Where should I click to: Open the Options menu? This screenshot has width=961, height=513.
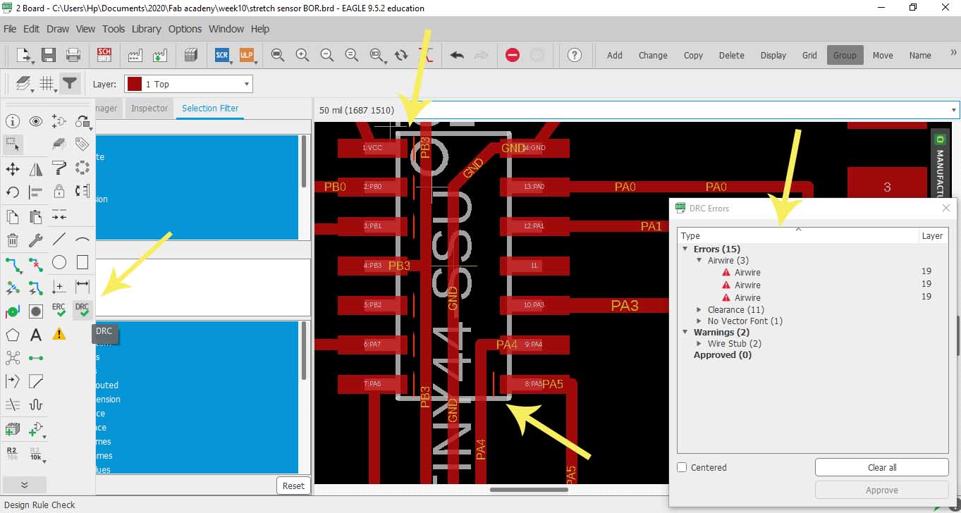pyautogui.click(x=185, y=29)
